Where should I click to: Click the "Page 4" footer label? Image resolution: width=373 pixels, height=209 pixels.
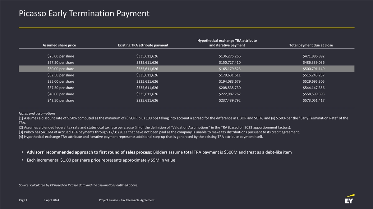[23, 200]
